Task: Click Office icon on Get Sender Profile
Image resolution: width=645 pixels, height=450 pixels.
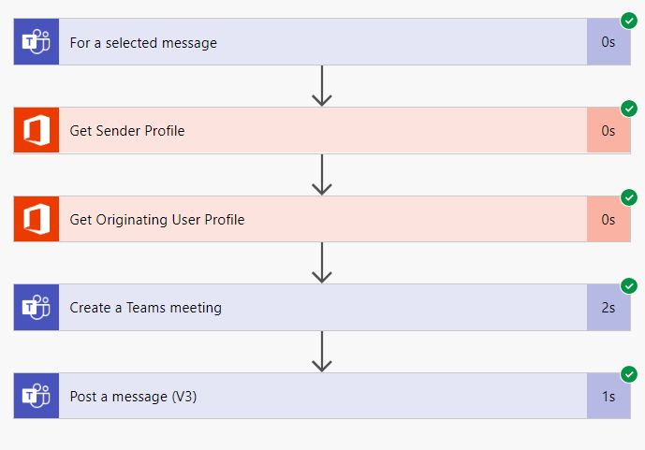Action: point(37,131)
